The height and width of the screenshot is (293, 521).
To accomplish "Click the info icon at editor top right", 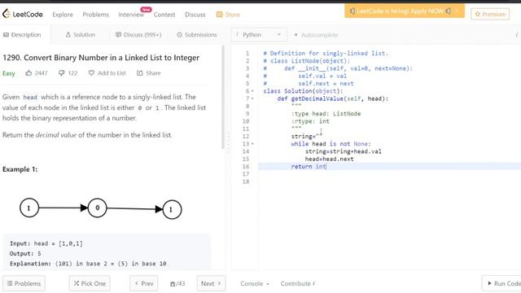I will [x=517, y=35].
